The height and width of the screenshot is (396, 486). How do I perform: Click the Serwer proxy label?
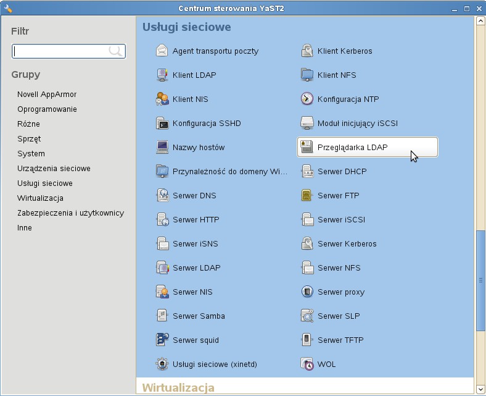pos(341,292)
